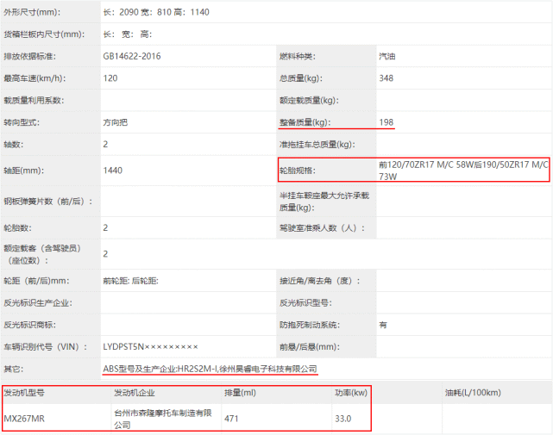Click the 前悬/后悬(mm) label
The height and width of the screenshot is (435, 553).
(x=310, y=347)
